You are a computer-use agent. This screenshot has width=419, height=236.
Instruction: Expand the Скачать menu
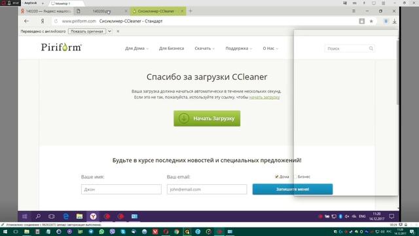[204, 49]
